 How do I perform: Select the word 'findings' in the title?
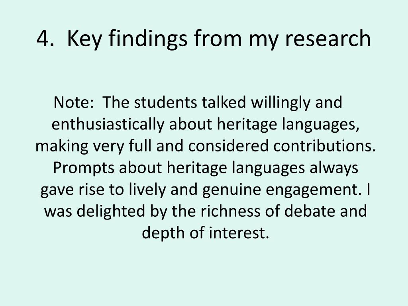(x=148, y=39)
